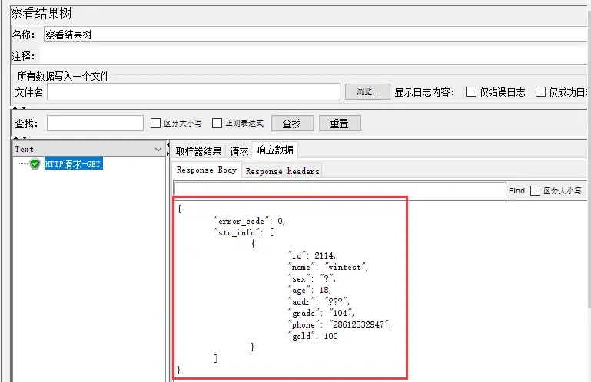Viewport: 591px width, 382px height.
Task: Focus the 注释 comment field
Action: (x=314, y=56)
